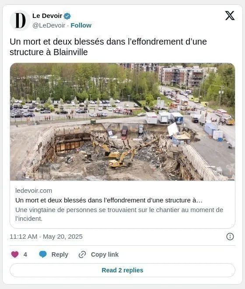Open the Le Devoir display name
This screenshot has height=289, width=245.
click(47, 16)
